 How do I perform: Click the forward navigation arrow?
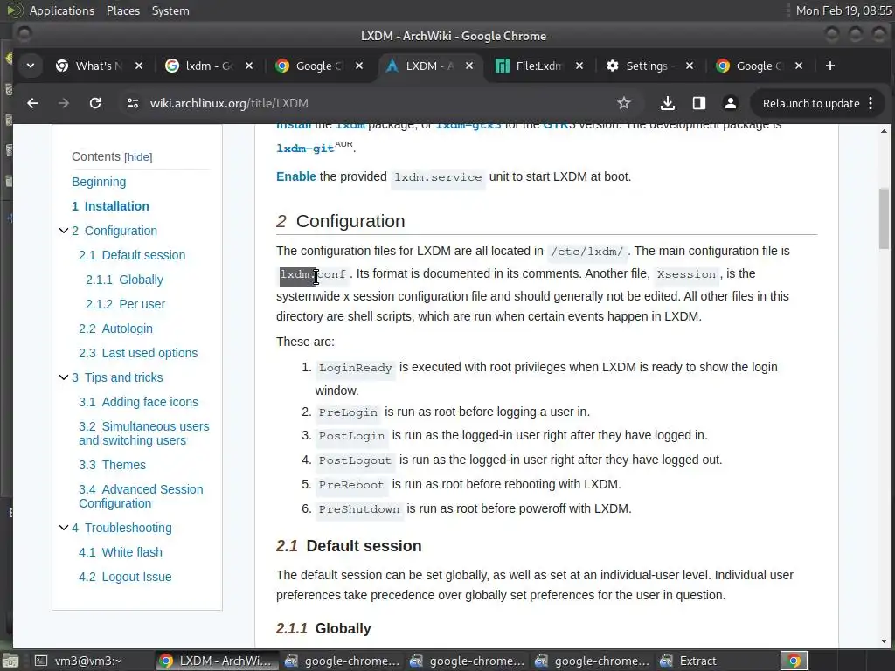pyautogui.click(x=64, y=103)
